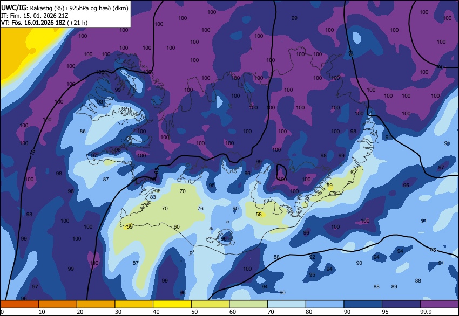The image size is (459, 316).
Task: Pick the bright yellow 40–50 legend swatch
Action: pyautogui.click(x=172, y=304)
